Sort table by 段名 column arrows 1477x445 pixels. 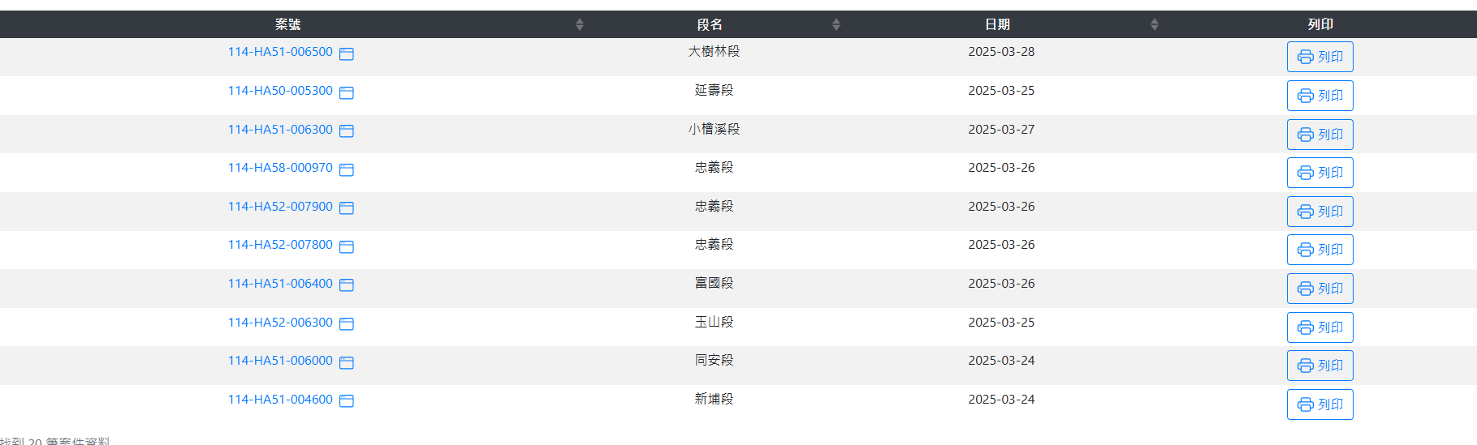click(836, 24)
